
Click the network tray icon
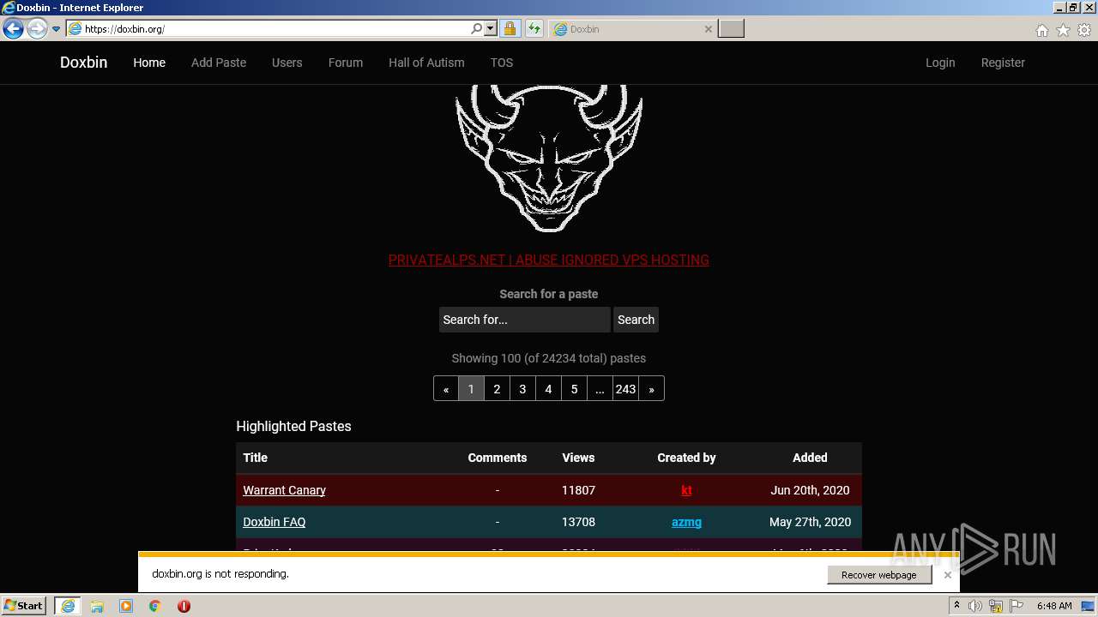(996, 606)
